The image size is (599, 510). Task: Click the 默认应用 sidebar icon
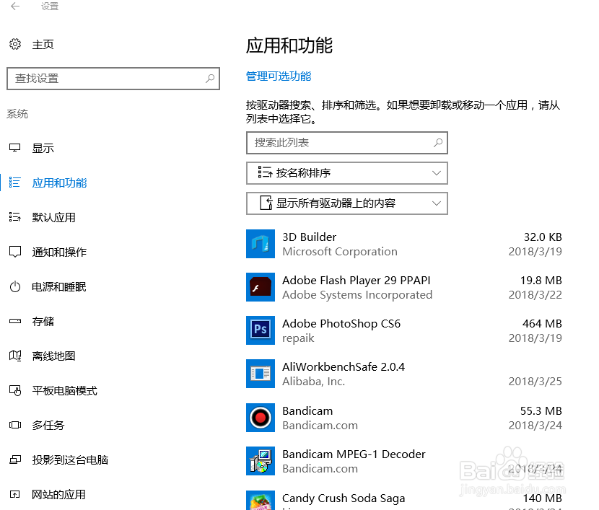15,217
